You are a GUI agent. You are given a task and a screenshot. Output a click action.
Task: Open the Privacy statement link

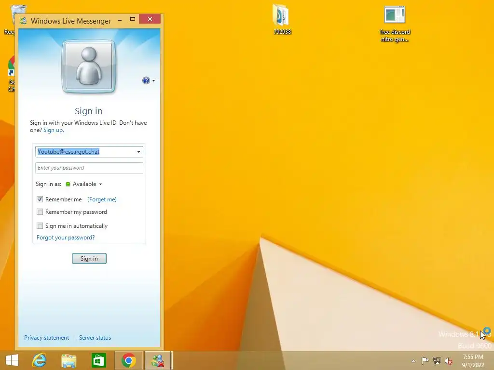coord(46,338)
